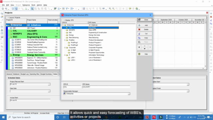Click the yellow comment bubble toolbar icon
Screen dimensions: 213x120
point(130,9)
